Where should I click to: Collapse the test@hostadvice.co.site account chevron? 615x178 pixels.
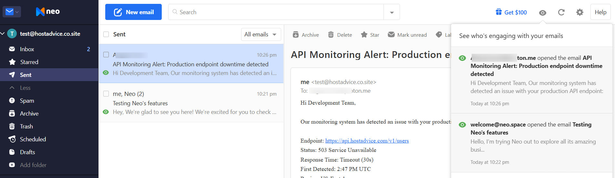[3, 33]
